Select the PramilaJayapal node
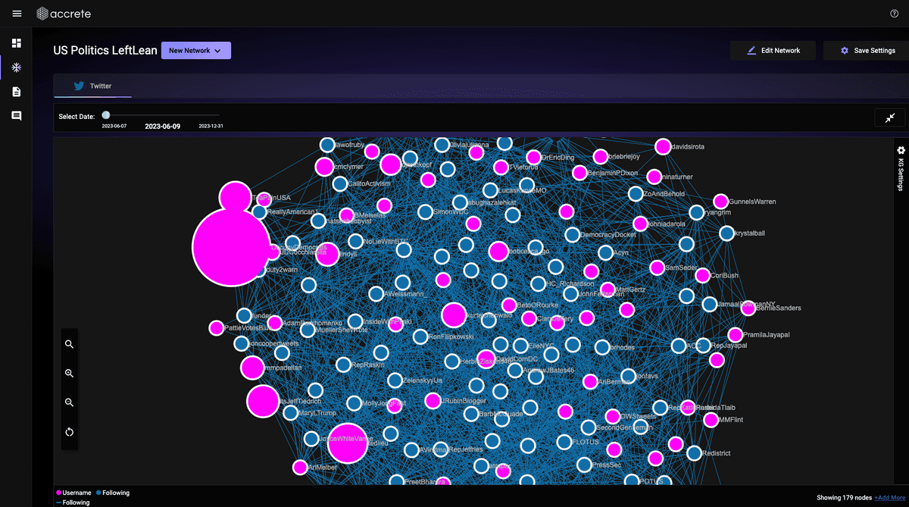Viewport: 909px width, 507px height. [735, 335]
